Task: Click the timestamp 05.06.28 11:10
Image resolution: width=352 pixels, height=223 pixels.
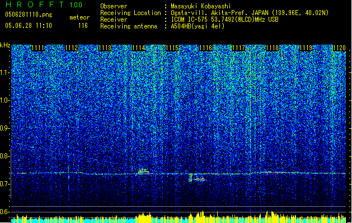Action: click(x=29, y=26)
